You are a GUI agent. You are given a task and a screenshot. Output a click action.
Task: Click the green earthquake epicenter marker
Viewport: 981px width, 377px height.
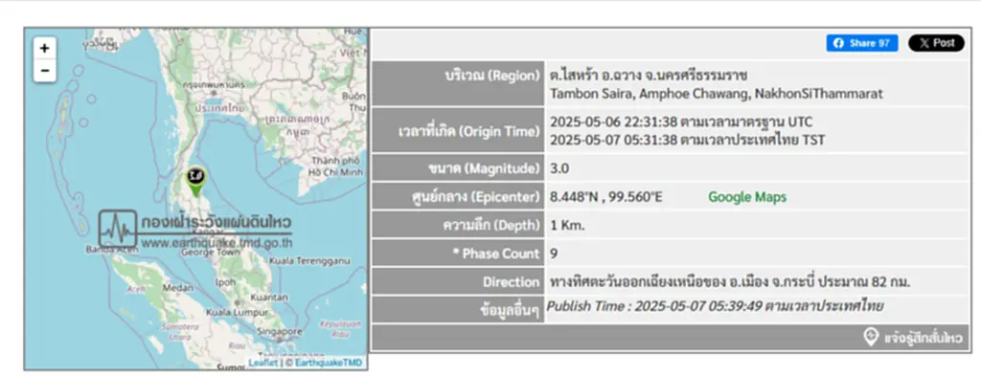click(x=196, y=181)
